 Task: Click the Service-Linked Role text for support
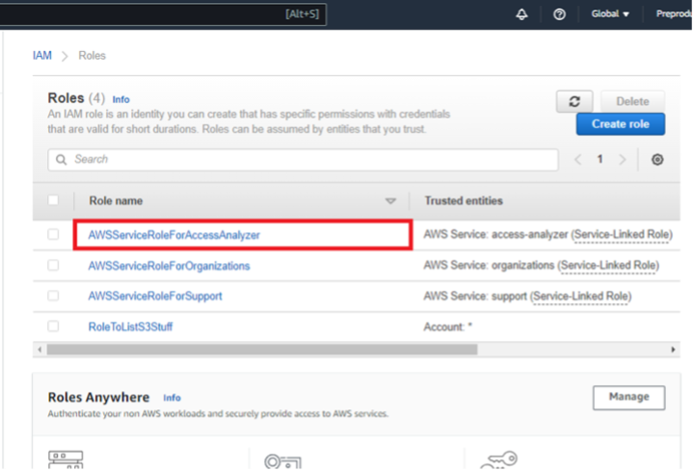(580, 297)
